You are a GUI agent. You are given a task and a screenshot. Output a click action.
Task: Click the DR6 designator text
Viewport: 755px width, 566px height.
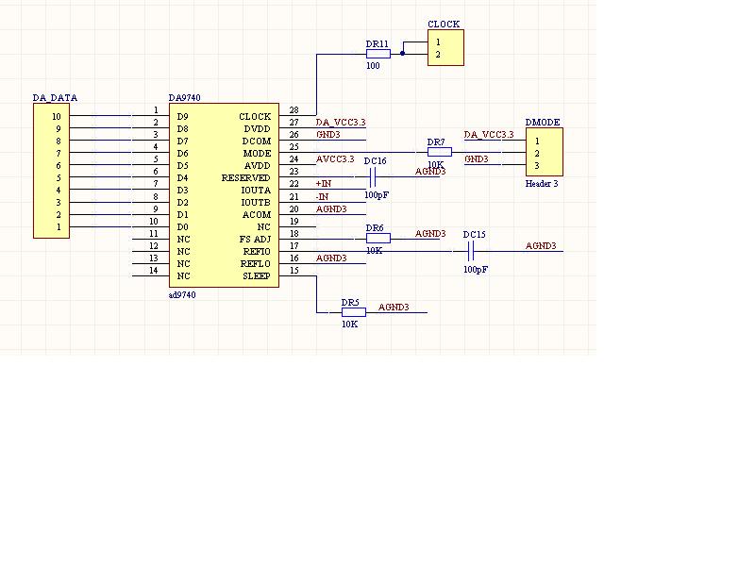click(x=375, y=228)
